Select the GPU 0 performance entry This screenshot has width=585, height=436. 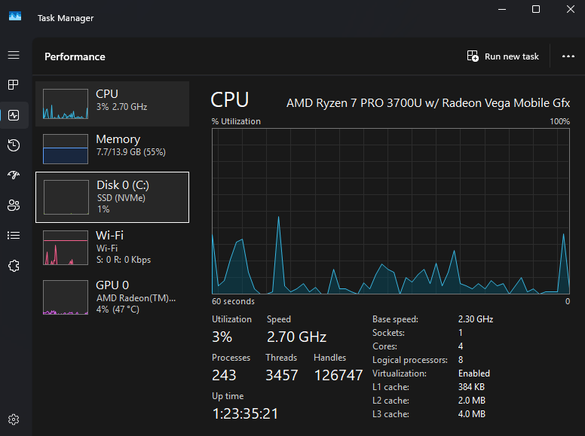[112, 297]
